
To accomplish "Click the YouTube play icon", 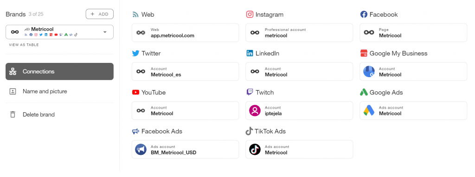I will pos(135,92).
